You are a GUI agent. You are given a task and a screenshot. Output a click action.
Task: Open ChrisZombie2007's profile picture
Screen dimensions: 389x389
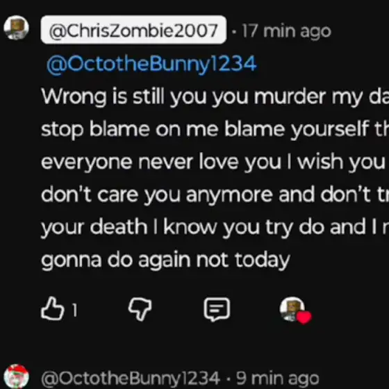pos(17,28)
